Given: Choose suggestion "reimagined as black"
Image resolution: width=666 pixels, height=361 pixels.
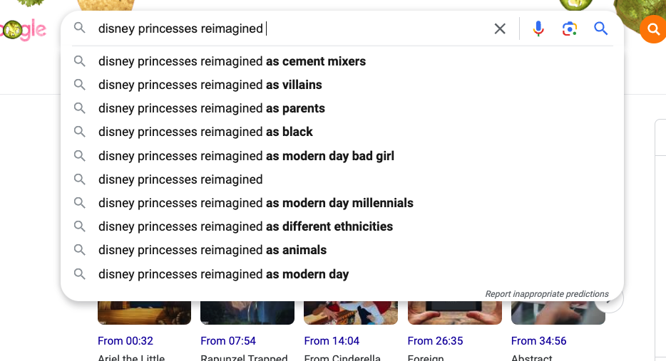Looking at the screenshot, I should (x=205, y=132).
